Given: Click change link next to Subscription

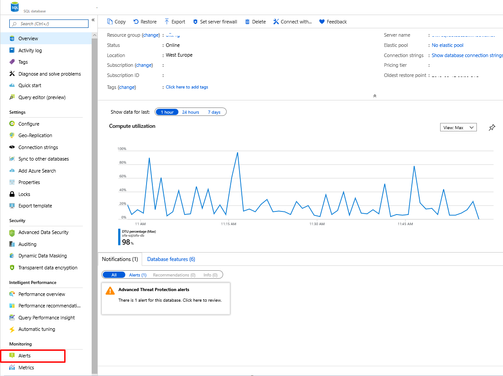Looking at the screenshot, I should (144, 65).
